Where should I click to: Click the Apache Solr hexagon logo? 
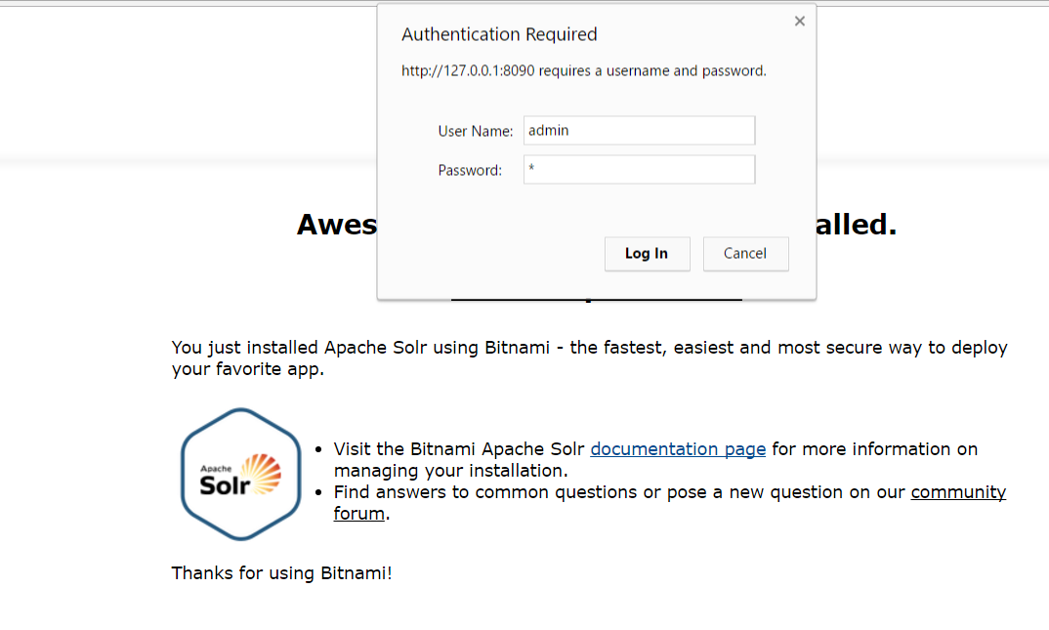[241, 474]
